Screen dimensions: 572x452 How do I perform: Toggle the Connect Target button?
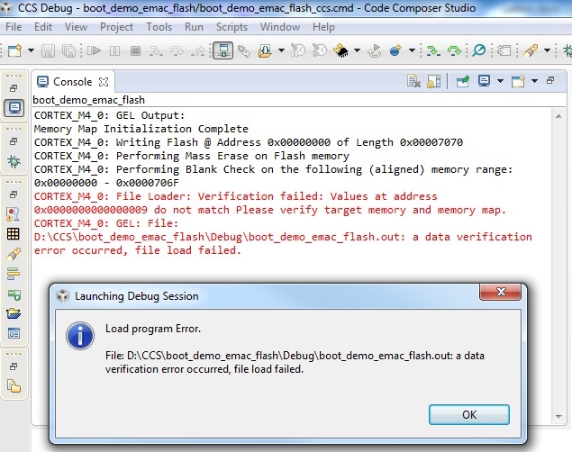(222, 50)
